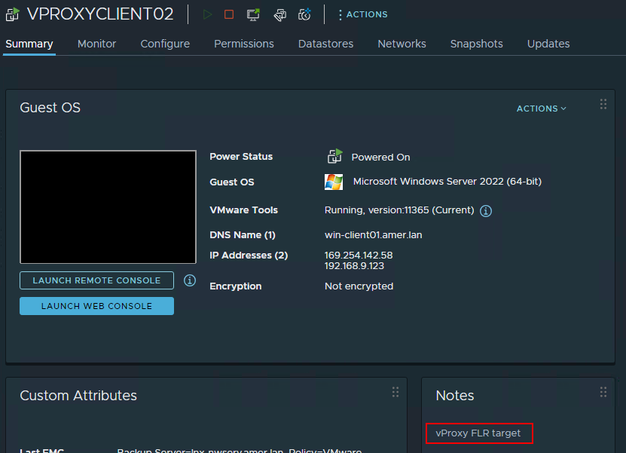Click the black console preview thumbnail
Image resolution: width=626 pixels, height=453 pixels.
(x=108, y=207)
